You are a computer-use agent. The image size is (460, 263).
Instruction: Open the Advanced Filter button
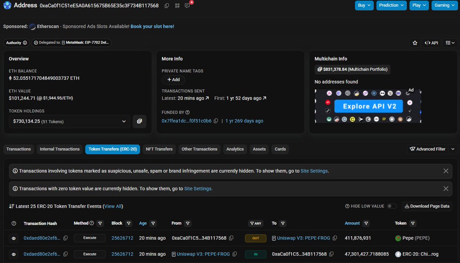427,149
